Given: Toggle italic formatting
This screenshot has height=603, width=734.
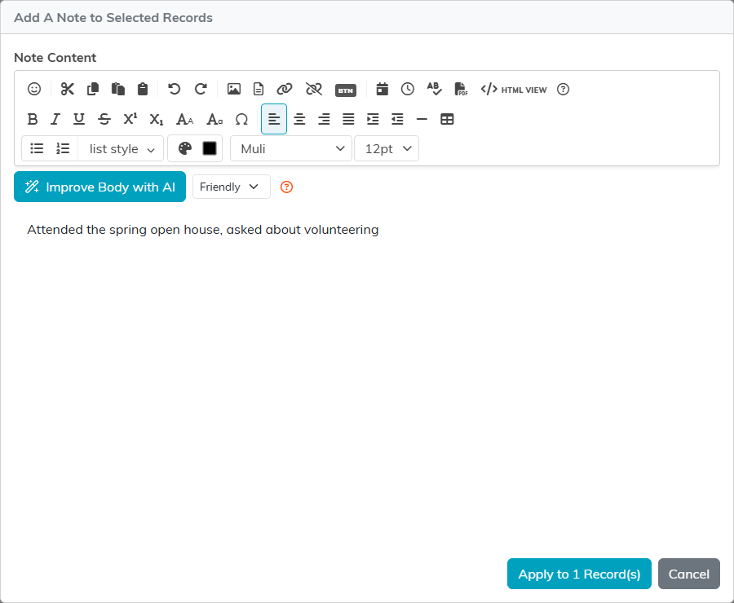Looking at the screenshot, I should (x=55, y=119).
